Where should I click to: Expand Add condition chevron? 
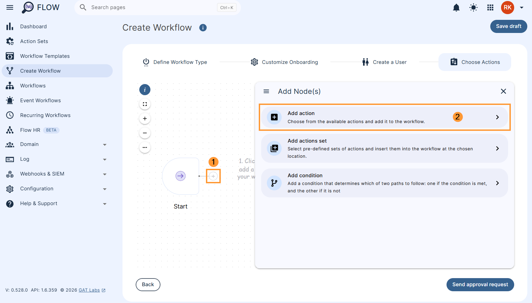497,183
